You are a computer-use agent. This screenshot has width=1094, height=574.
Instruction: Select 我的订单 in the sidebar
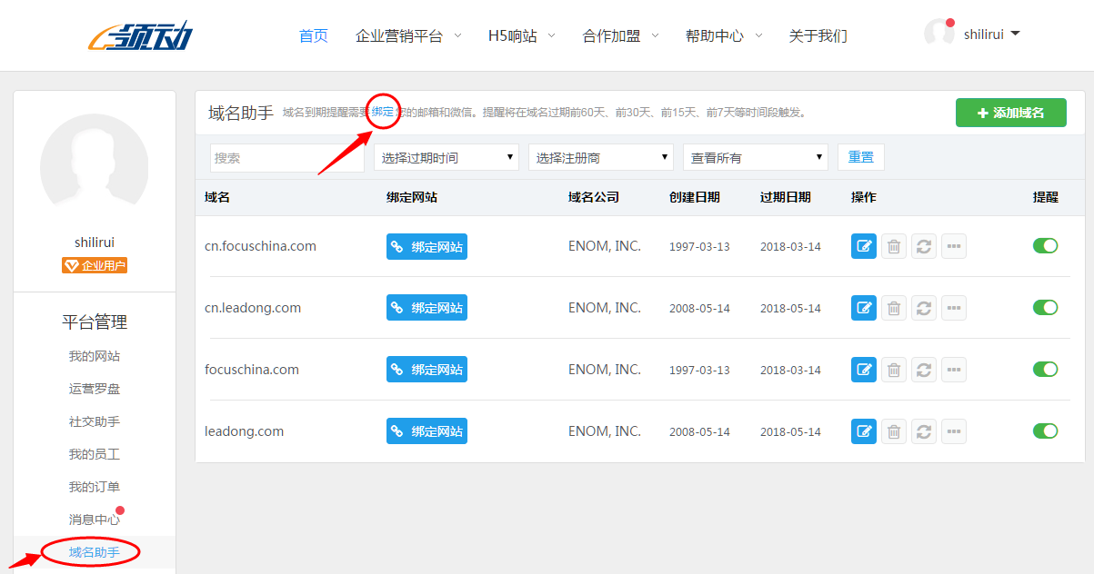tap(94, 486)
